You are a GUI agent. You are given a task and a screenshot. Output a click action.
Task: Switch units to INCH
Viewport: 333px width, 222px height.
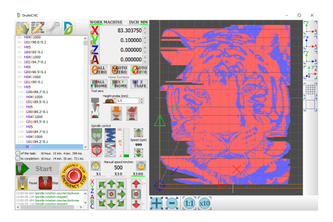pyautogui.click(x=134, y=22)
